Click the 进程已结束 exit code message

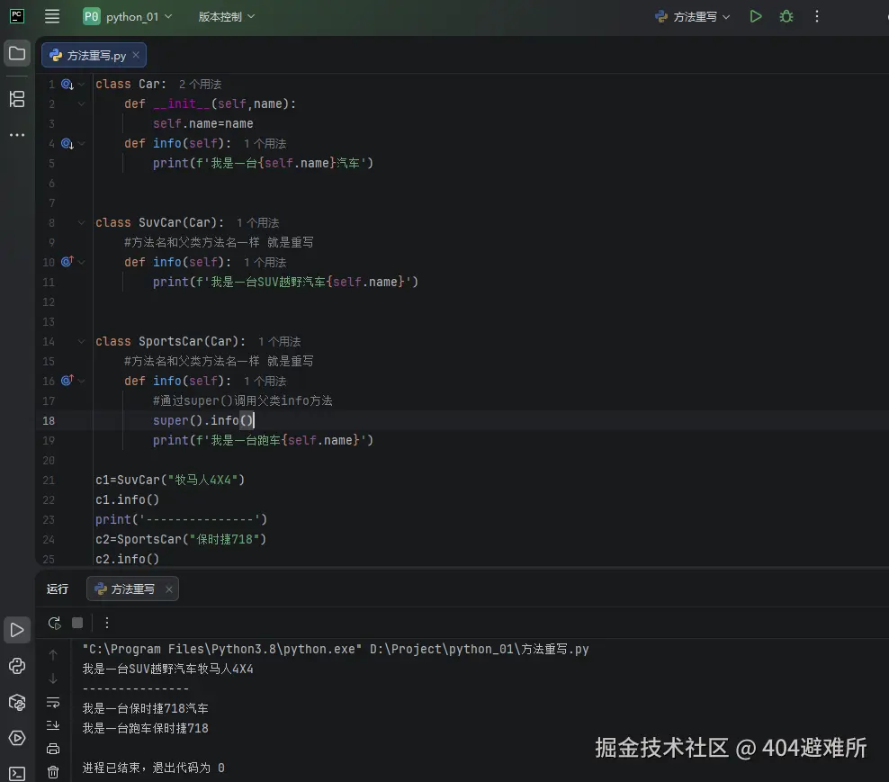tap(153, 768)
